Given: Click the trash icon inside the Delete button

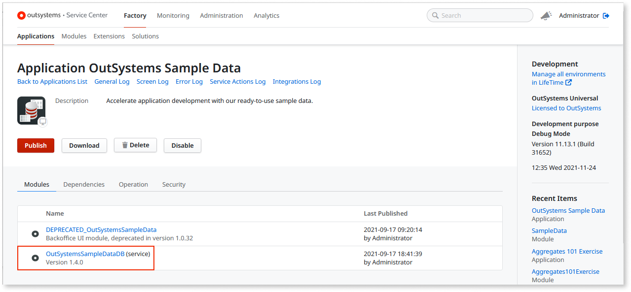Looking at the screenshot, I should [124, 145].
